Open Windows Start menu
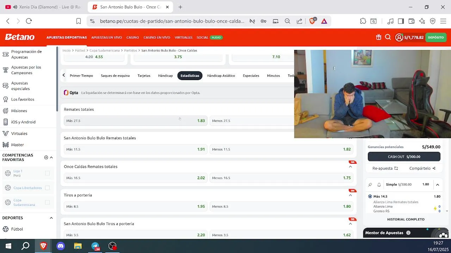Screen dimensions: 451x253 [x=8, y=246]
